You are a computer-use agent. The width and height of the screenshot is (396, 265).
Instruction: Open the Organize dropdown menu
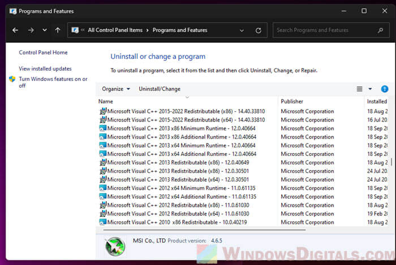116,89
